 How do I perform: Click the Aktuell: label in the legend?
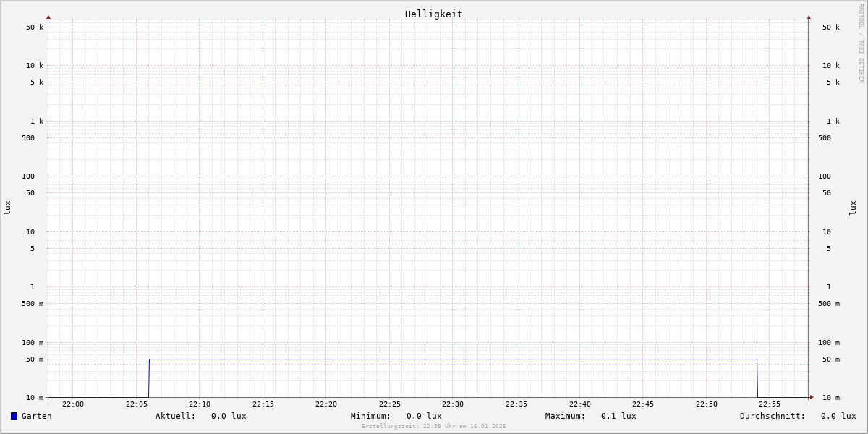[176, 416]
